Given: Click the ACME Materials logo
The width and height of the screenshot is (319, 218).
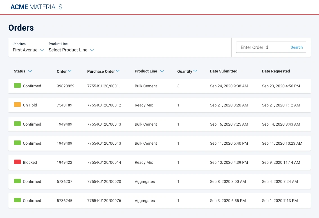Looking at the screenshot, I should tap(37, 7).
